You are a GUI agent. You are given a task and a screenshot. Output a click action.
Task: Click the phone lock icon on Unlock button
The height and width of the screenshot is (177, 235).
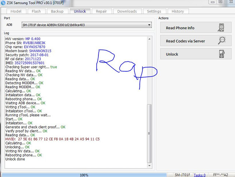pyautogui.click(x=222, y=54)
